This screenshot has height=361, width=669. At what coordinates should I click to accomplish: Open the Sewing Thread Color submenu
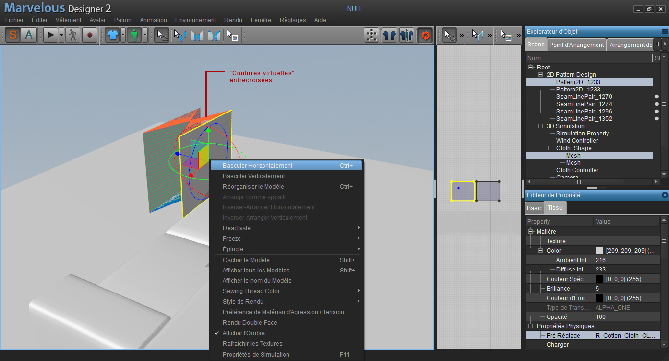[x=287, y=291]
